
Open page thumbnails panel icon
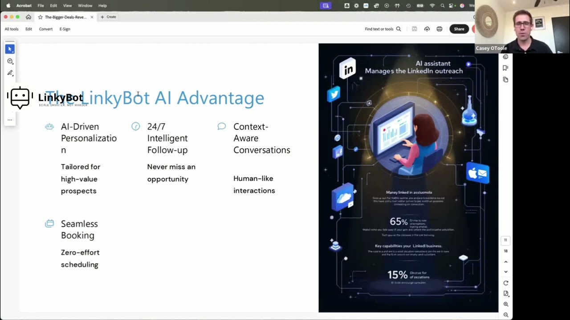505,80
